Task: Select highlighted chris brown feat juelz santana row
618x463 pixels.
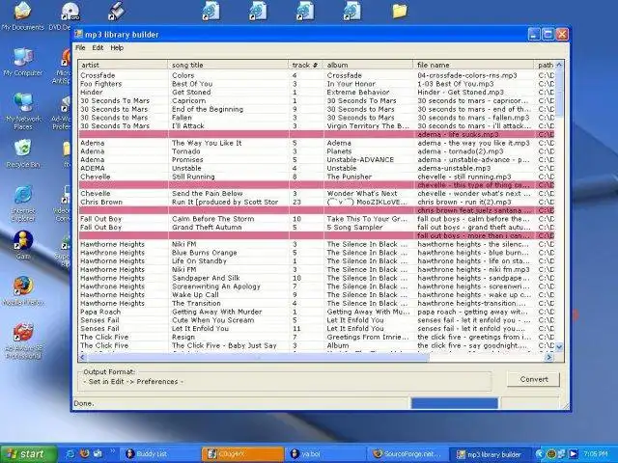Action: coord(317,210)
